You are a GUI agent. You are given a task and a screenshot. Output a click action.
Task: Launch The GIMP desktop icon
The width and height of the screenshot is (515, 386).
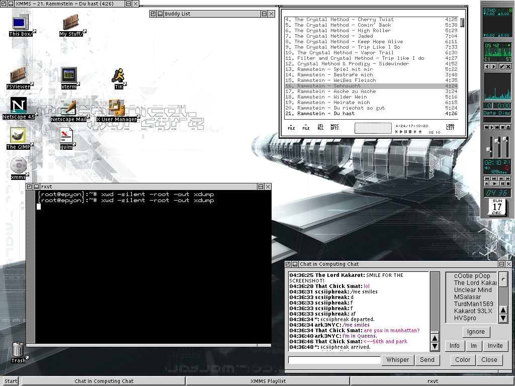(x=19, y=139)
